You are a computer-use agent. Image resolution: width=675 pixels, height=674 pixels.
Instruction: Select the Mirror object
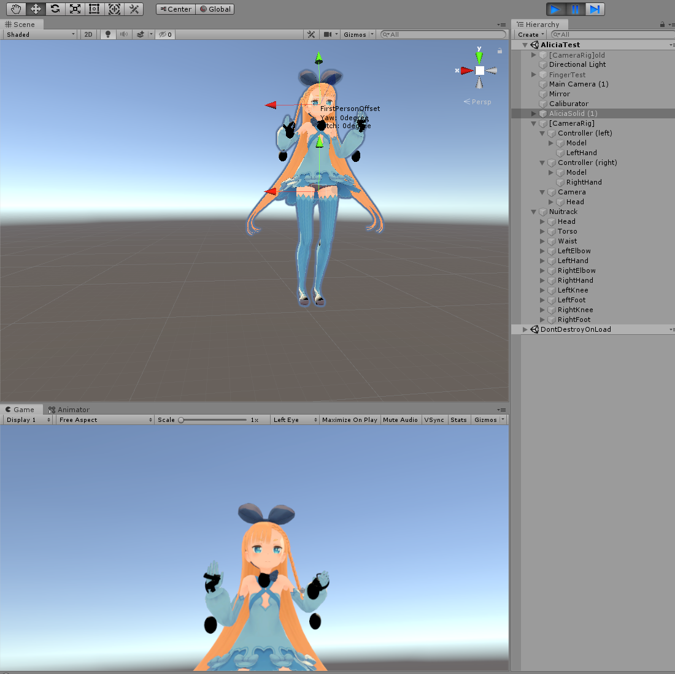(559, 94)
